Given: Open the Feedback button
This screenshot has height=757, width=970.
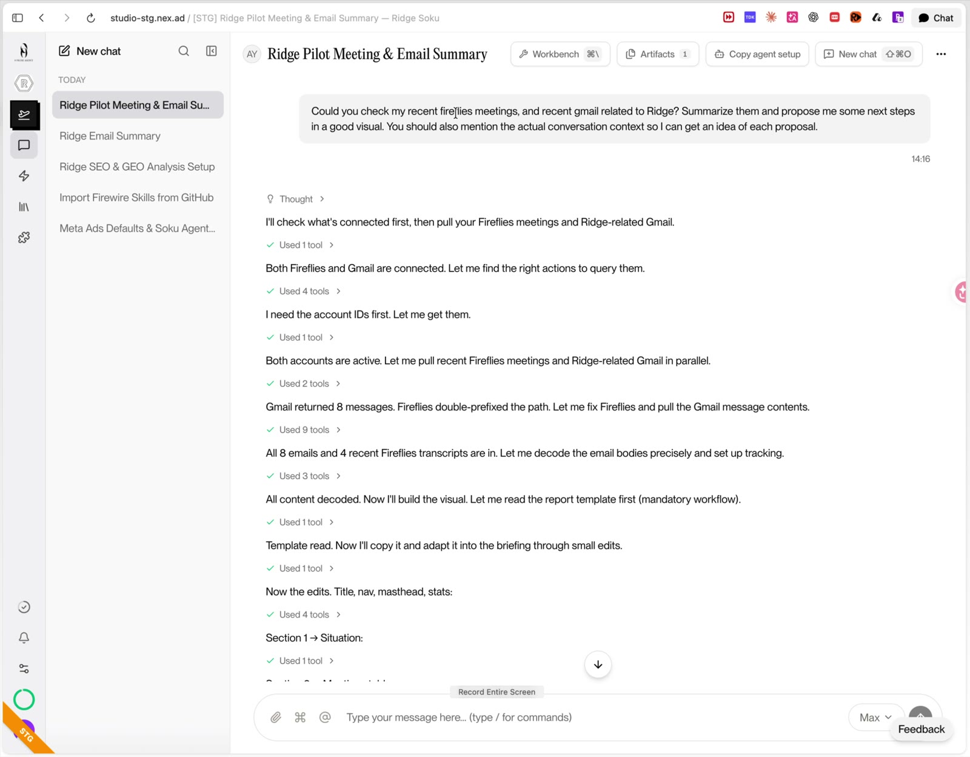Looking at the screenshot, I should (x=921, y=729).
